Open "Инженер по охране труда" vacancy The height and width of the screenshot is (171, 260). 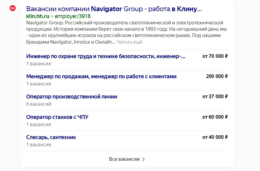pos(106,56)
